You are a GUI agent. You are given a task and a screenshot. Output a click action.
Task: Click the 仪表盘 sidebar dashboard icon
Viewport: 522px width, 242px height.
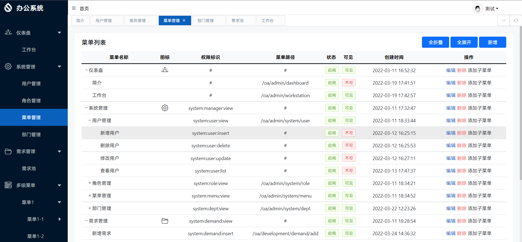pos(8,32)
